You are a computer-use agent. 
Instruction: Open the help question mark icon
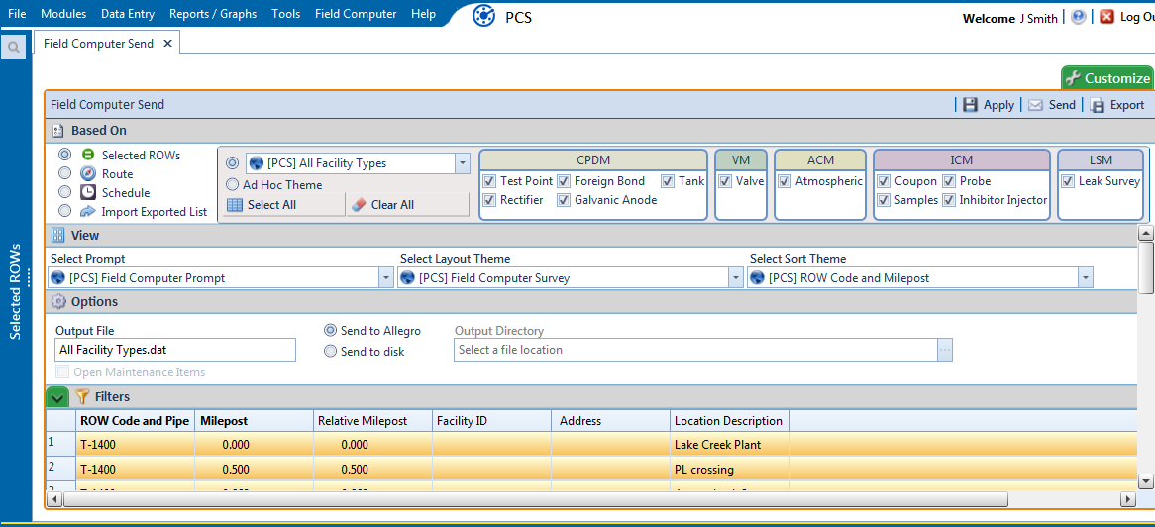(1079, 17)
